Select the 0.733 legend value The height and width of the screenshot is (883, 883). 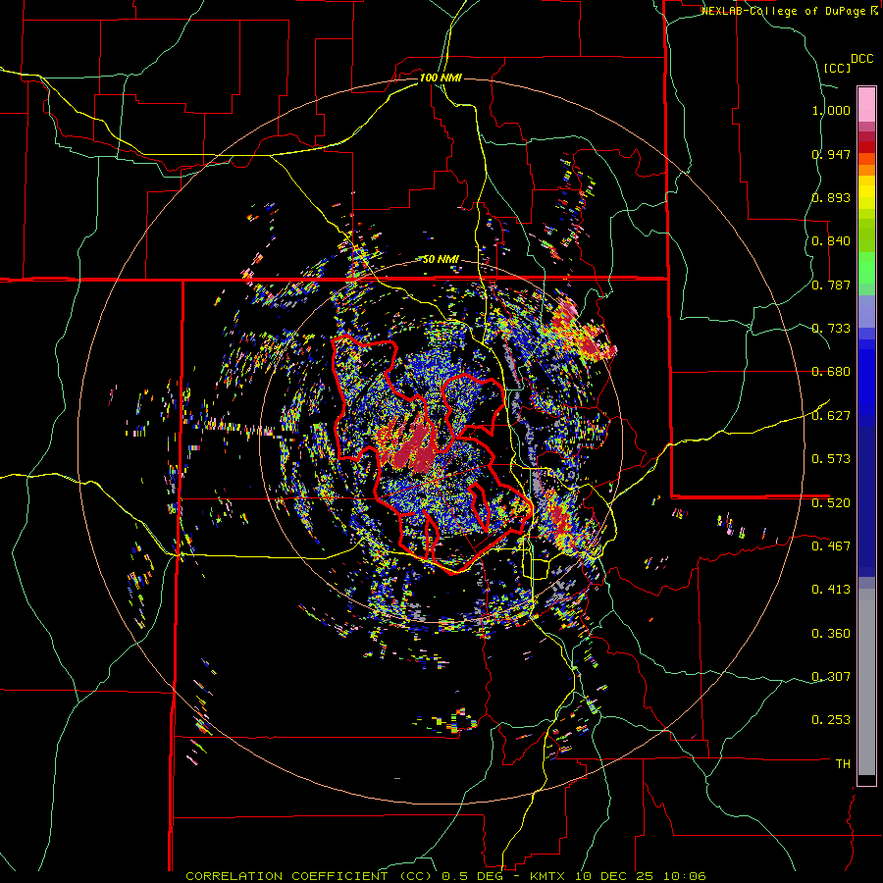point(831,329)
